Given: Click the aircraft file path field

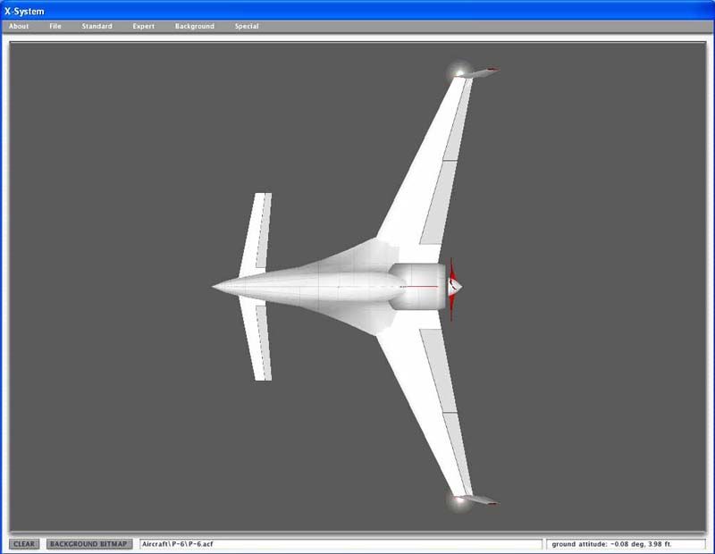Looking at the screenshot, I should tap(340, 543).
